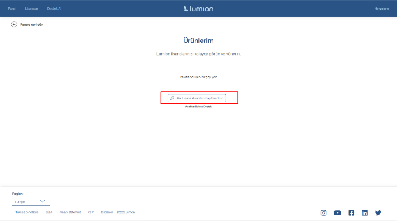The height and width of the screenshot is (222, 397).
Task: Open Destek AI in the header
Action: click(54, 9)
